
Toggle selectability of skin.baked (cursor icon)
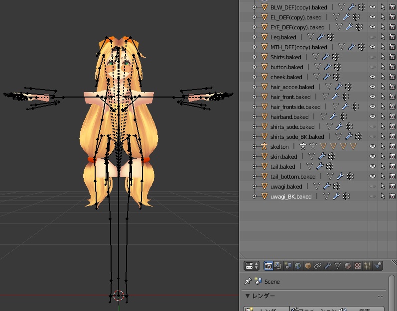point(383,156)
